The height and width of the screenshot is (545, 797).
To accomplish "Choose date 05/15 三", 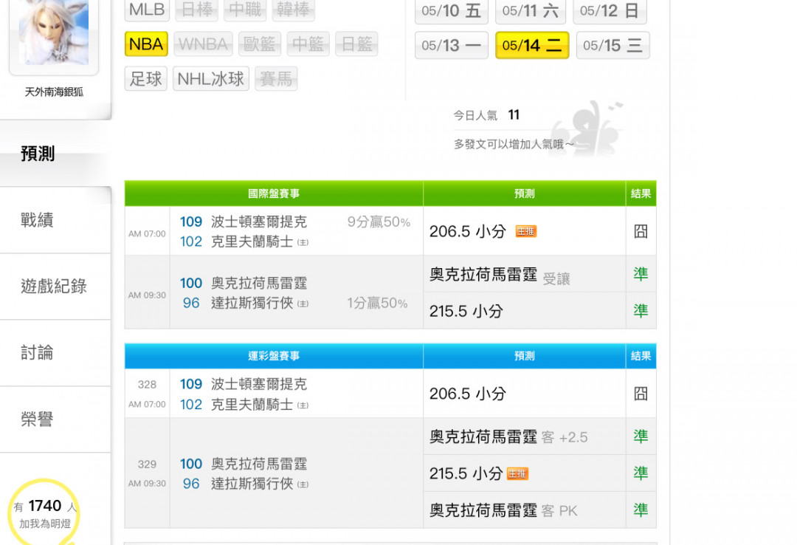I will 613,45.
